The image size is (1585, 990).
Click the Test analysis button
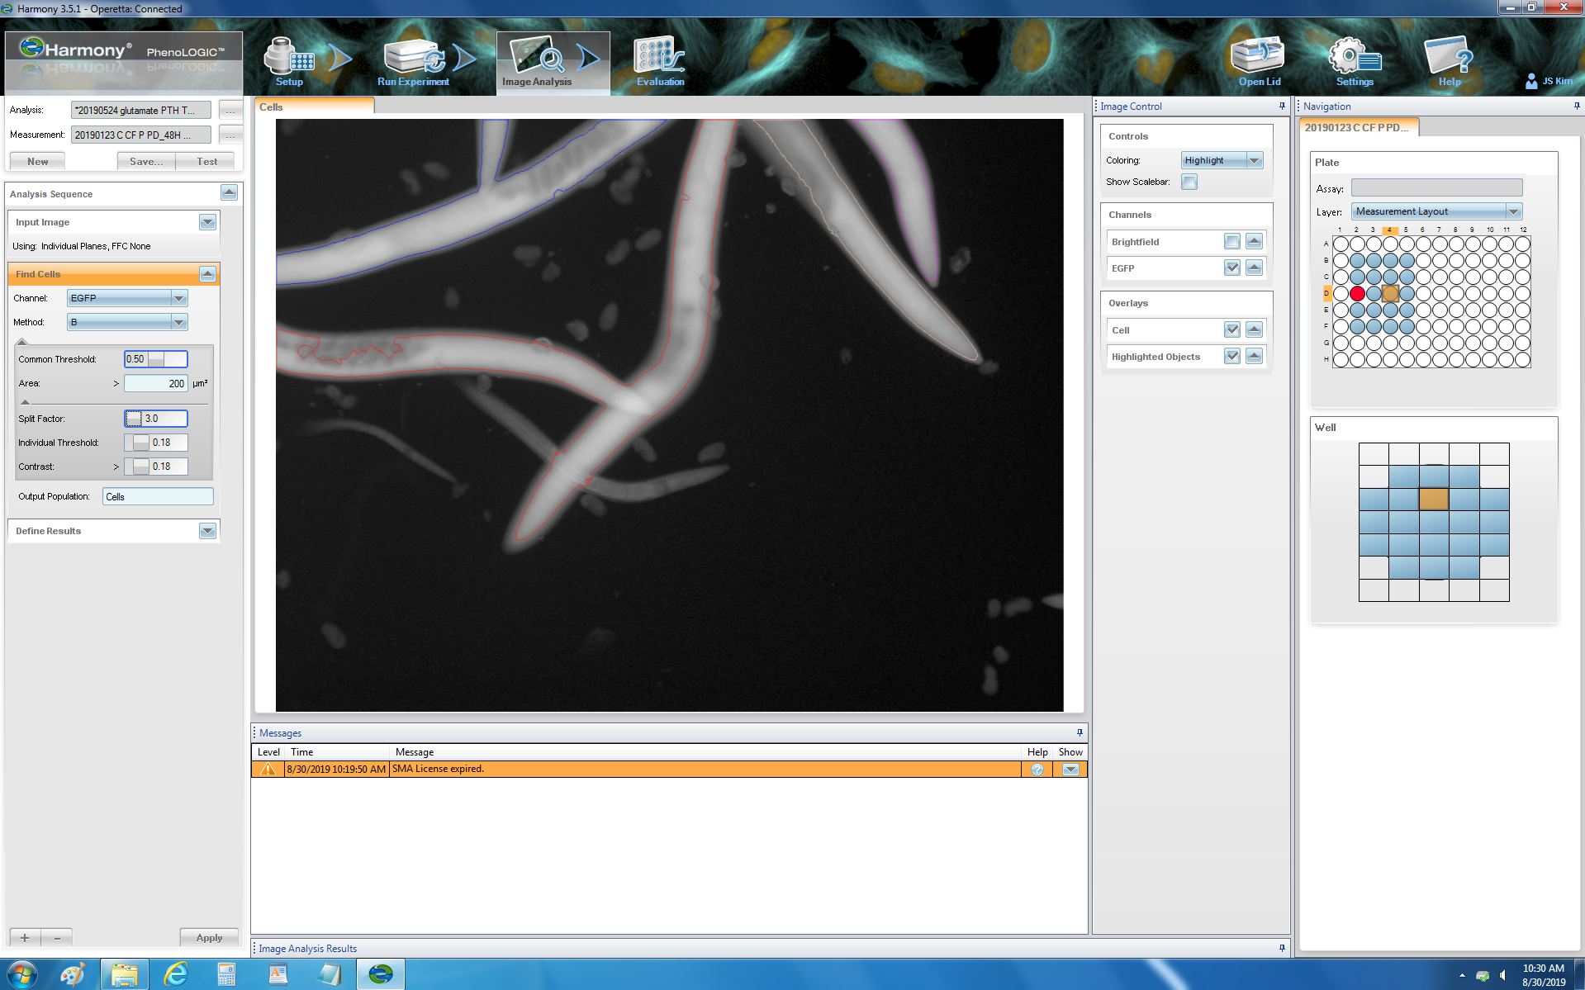point(206,161)
